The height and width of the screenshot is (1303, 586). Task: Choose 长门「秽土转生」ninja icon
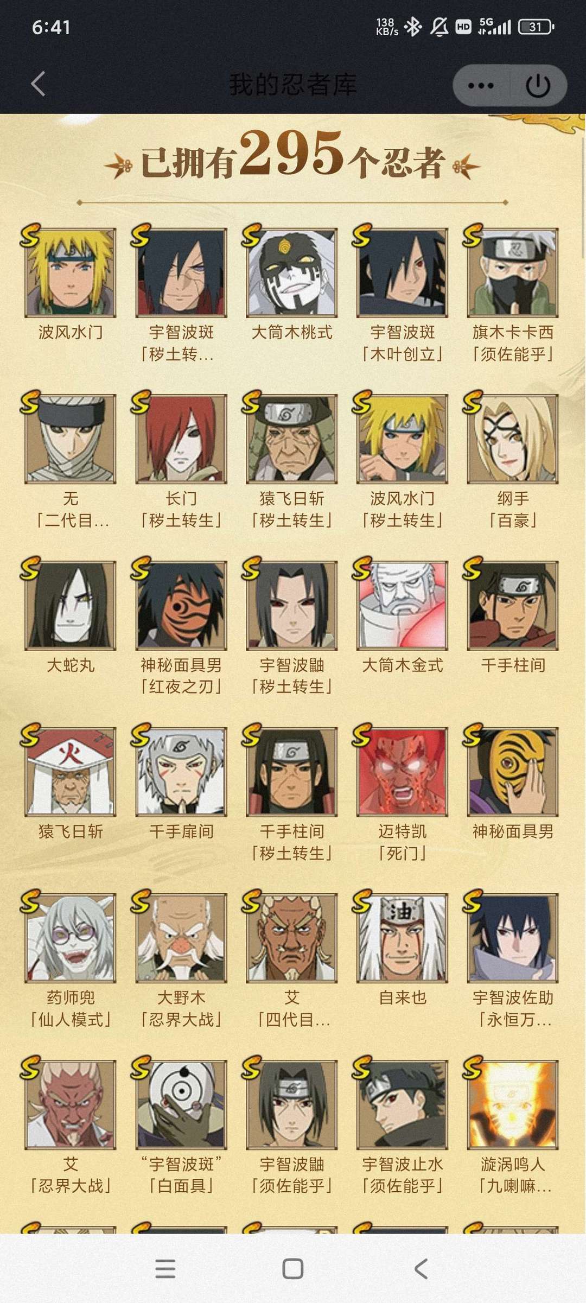(181, 439)
